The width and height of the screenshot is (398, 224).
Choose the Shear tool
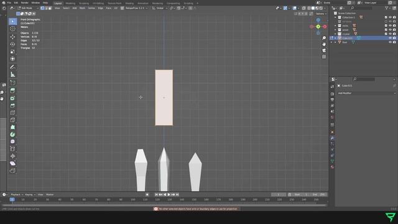12,163
